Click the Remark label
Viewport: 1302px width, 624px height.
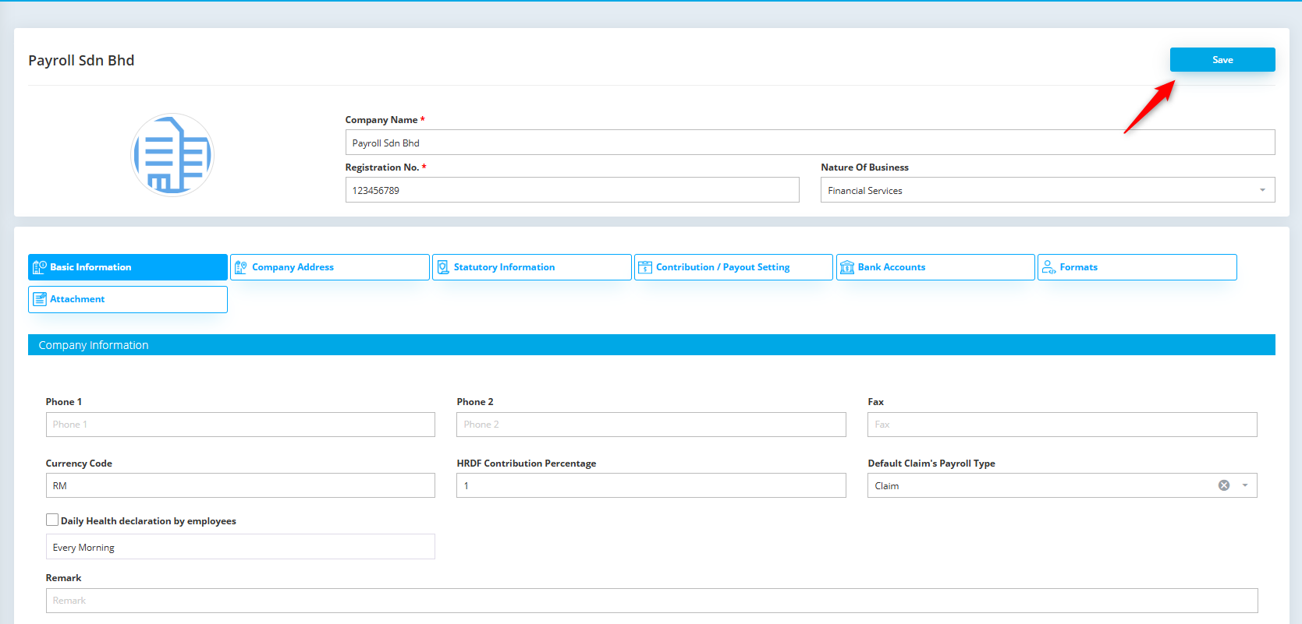[63, 578]
